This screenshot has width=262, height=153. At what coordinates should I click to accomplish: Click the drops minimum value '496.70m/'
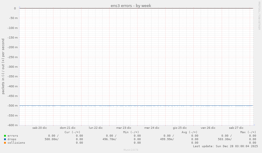point(110,139)
